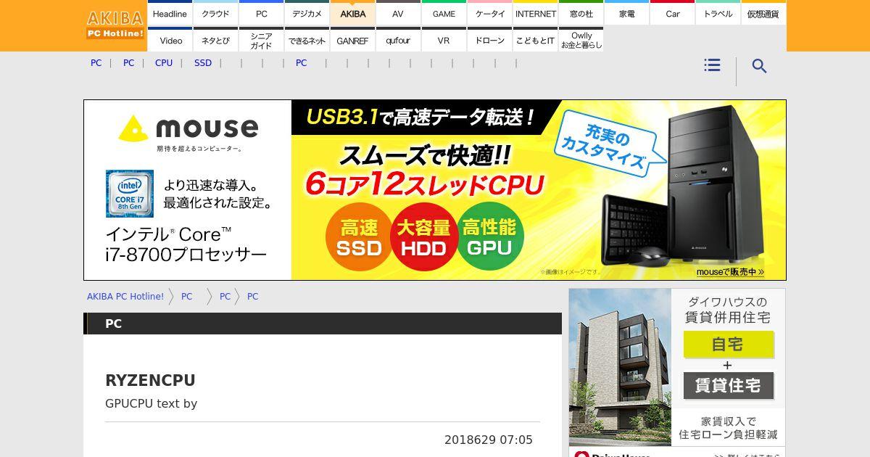Click the mouseで販売中 button in banner

[730, 272]
